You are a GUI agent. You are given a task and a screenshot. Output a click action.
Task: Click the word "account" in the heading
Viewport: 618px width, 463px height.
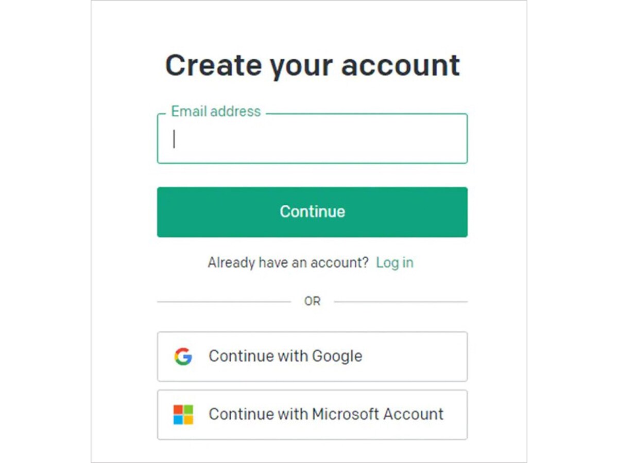(x=401, y=65)
